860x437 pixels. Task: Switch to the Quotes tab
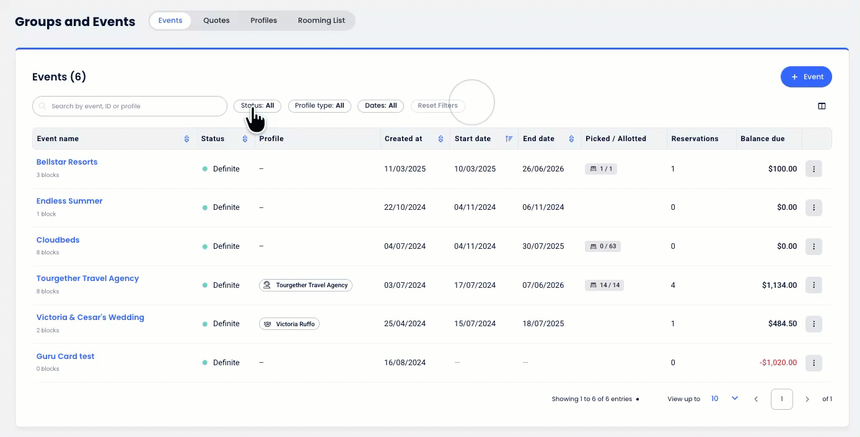pos(216,20)
